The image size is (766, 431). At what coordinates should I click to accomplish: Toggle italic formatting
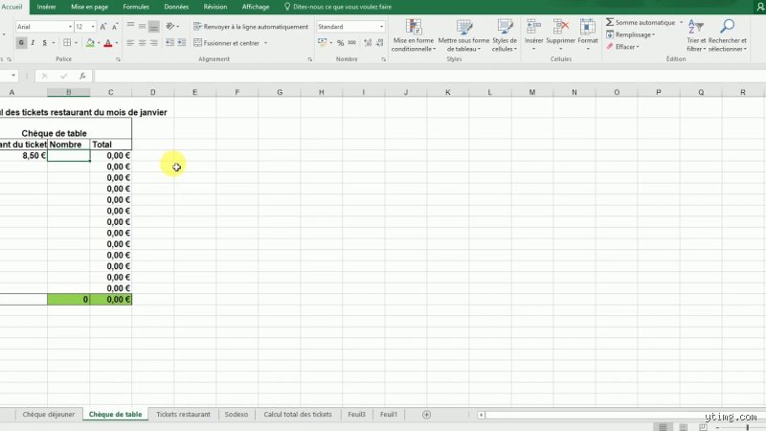(x=33, y=43)
